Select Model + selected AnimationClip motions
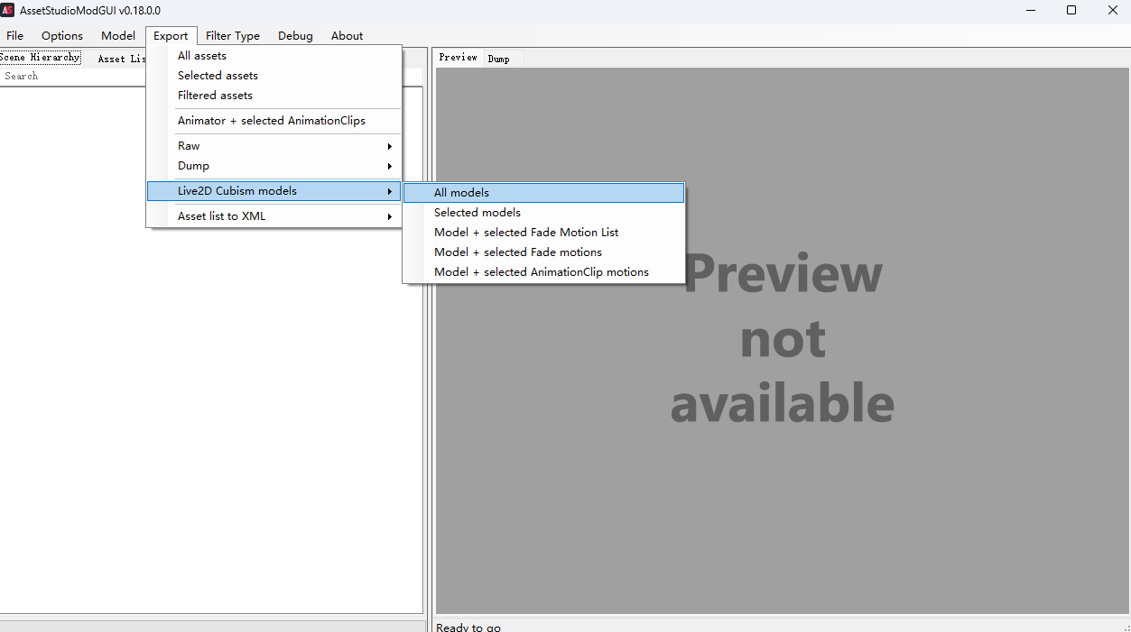The height and width of the screenshot is (632, 1131). tap(542, 272)
